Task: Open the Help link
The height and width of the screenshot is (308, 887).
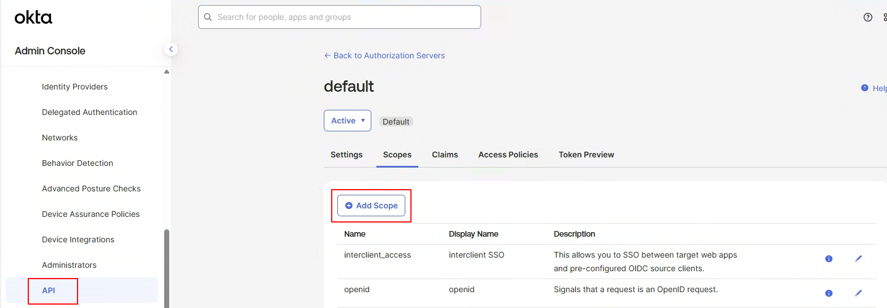Action: [873, 88]
